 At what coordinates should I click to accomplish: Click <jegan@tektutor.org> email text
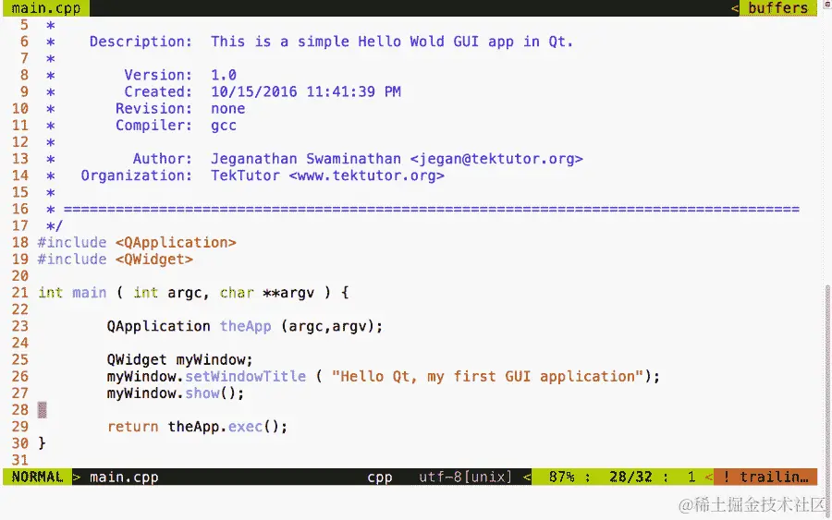(496, 159)
